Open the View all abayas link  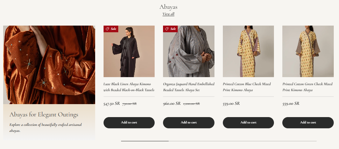click(x=168, y=14)
